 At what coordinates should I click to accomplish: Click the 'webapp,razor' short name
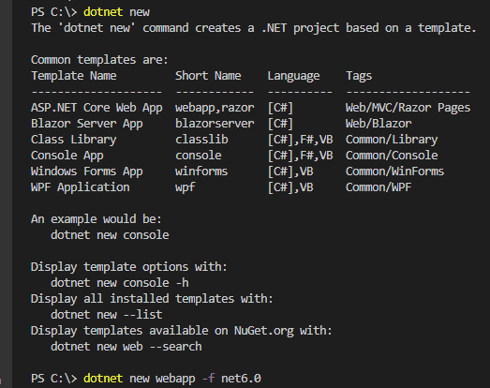coord(215,108)
